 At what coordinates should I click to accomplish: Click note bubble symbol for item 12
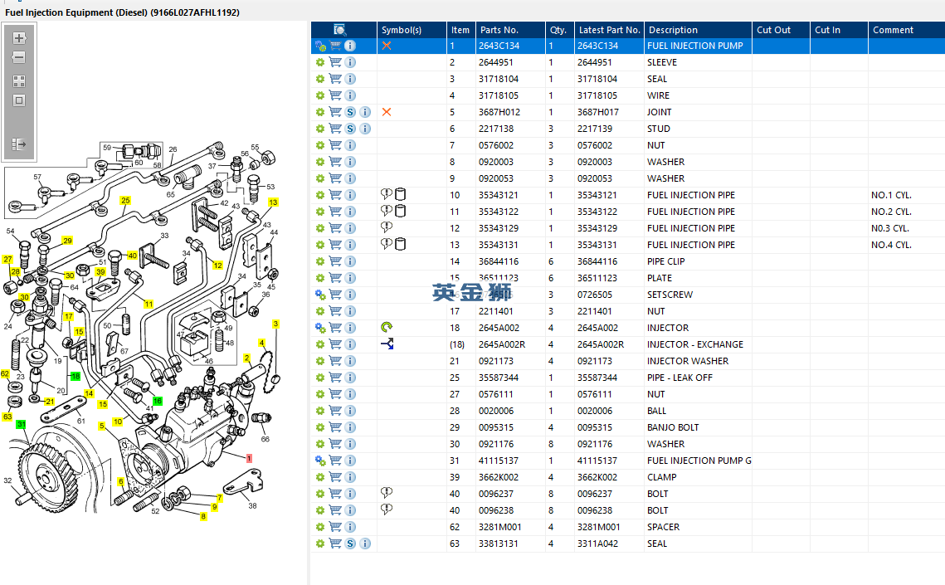click(386, 227)
